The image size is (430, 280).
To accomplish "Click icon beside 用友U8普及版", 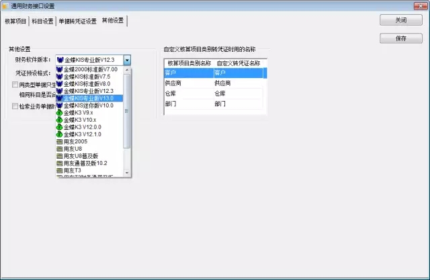I will click(x=60, y=156).
